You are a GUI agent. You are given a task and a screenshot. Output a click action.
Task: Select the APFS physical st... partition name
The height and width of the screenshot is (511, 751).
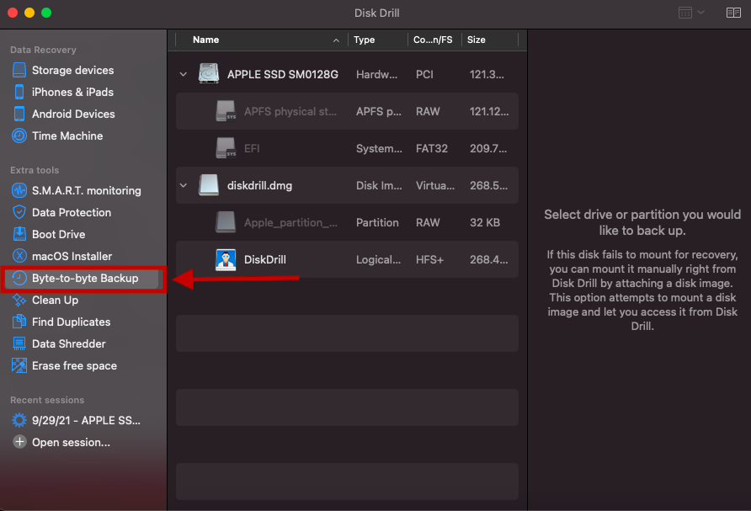coord(290,111)
